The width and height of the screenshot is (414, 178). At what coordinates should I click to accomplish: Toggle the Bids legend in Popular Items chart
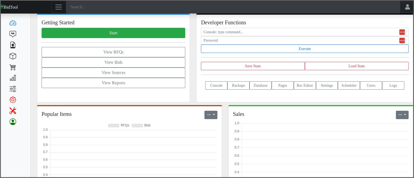(x=141, y=125)
